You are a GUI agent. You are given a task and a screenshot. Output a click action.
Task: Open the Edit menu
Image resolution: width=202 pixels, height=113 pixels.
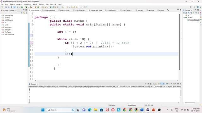click(7, 4)
